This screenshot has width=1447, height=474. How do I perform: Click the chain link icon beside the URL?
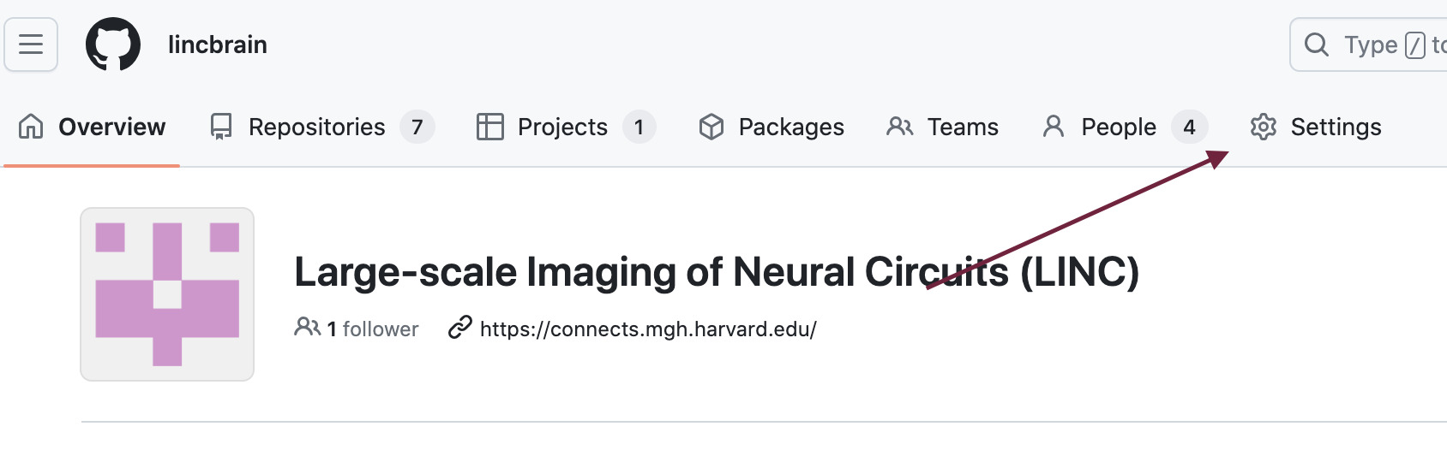click(x=460, y=328)
